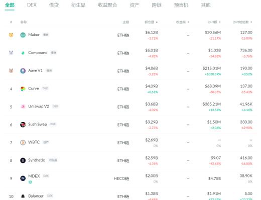
Task: Switch to the 衍生品 tab
Action: click(78, 5)
